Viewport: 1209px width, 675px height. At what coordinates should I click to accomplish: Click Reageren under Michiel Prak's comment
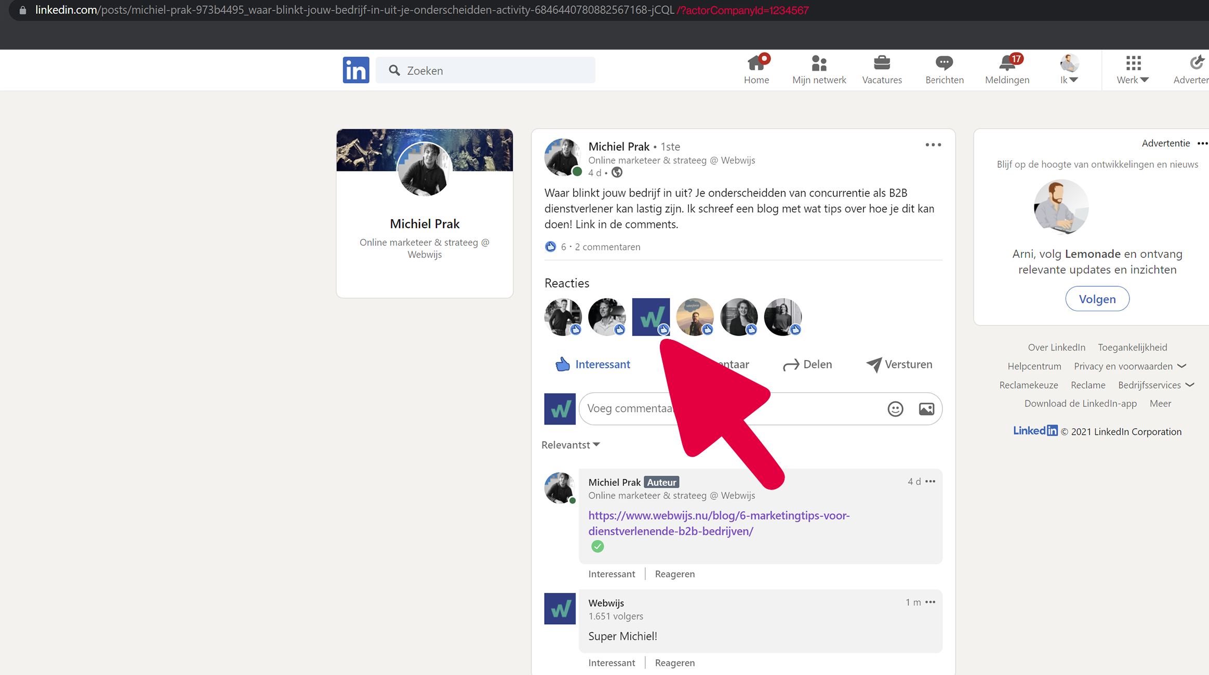(674, 574)
